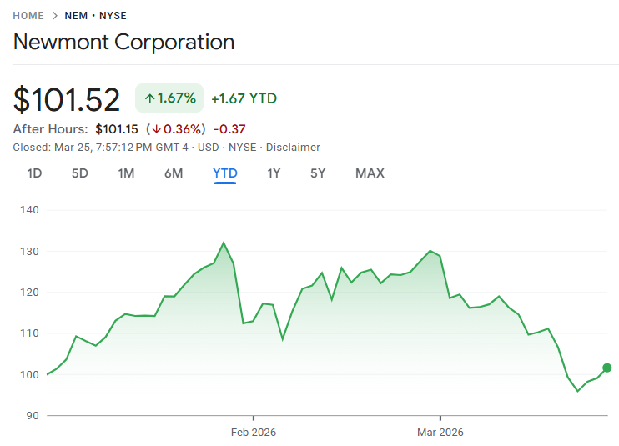Choose the 6M time range tab

click(174, 173)
